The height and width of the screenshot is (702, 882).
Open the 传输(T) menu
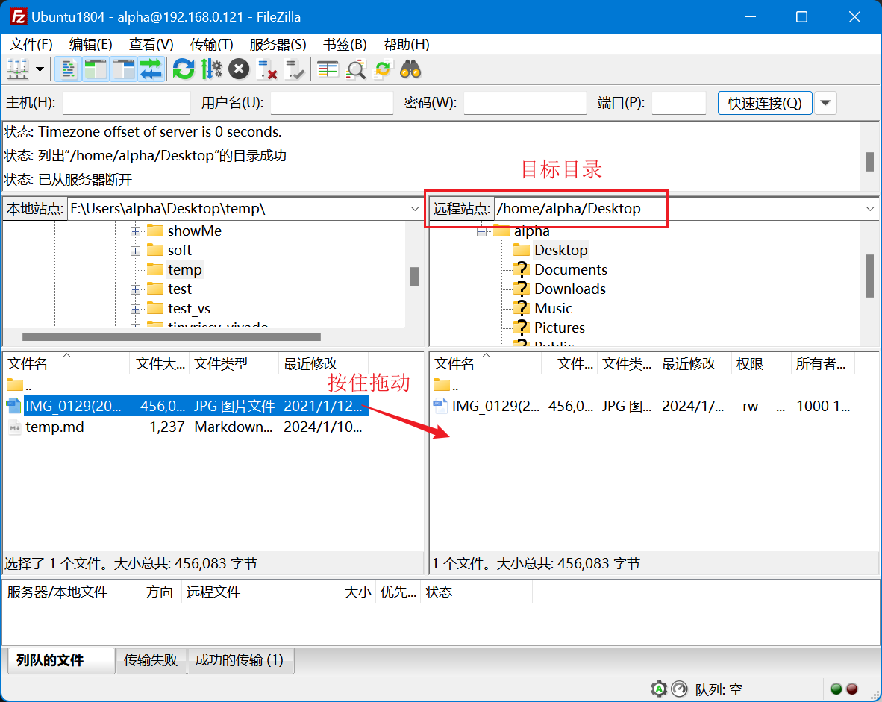(211, 45)
